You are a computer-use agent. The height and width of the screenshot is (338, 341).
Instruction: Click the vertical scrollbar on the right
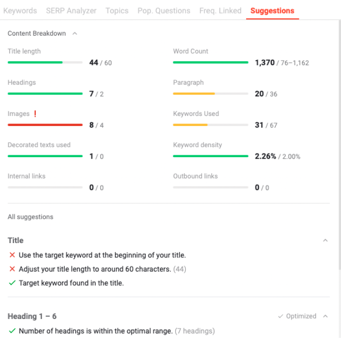339,145
